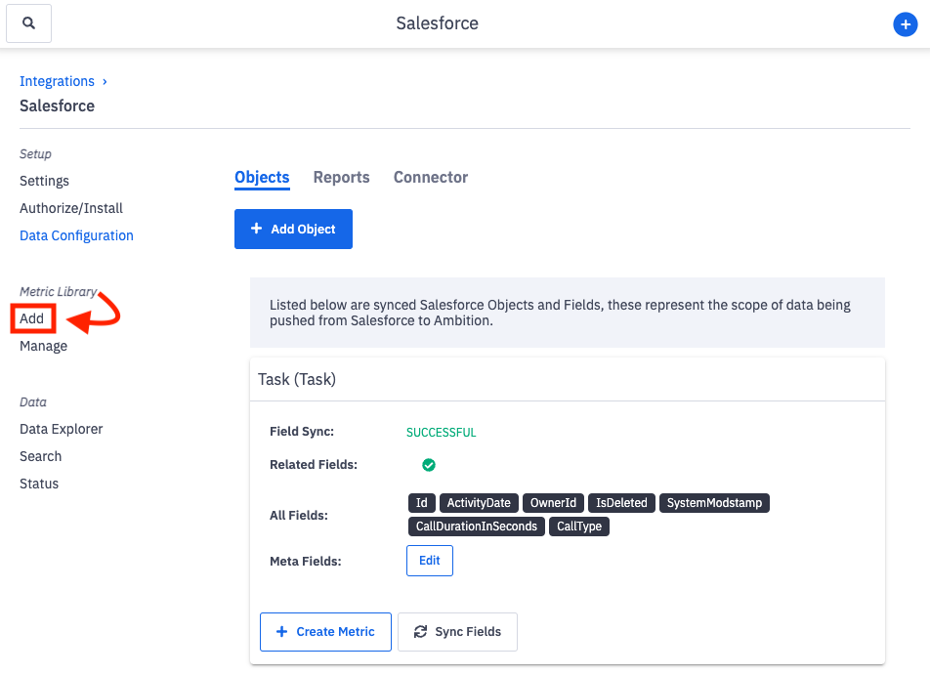
Task: Click the blue plus icon in the header
Action: click(x=905, y=23)
